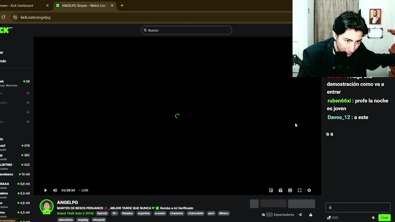The image size is (395, 222).
Task: Open player settings gear
Action: 309,190
